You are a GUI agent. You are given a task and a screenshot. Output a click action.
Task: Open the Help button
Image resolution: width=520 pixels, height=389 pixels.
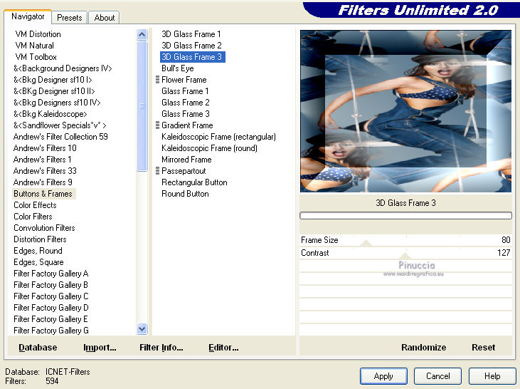[x=492, y=376]
